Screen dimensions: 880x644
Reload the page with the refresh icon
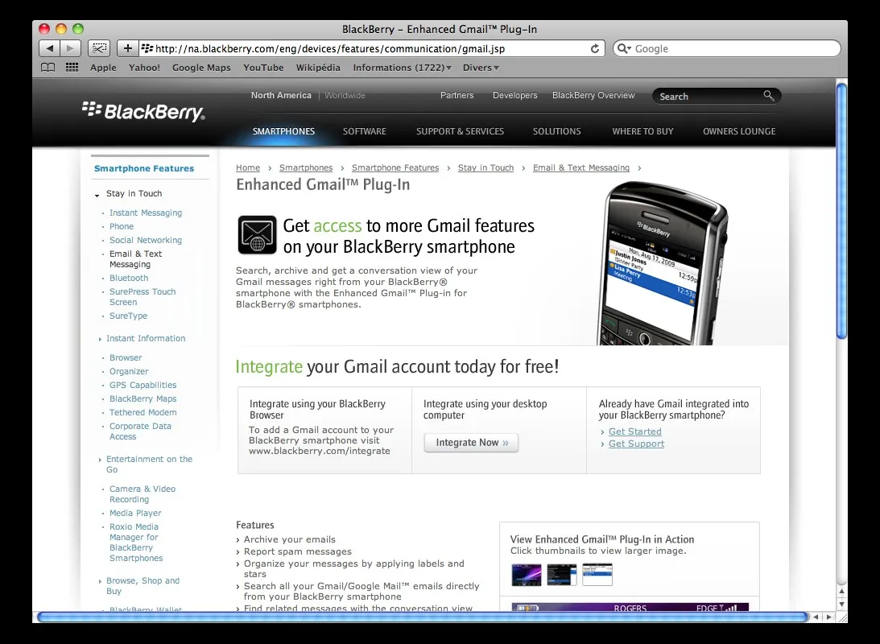pos(595,49)
